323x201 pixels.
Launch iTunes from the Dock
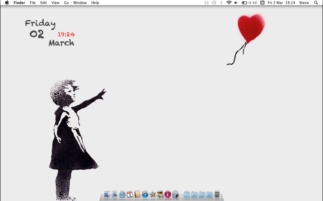click(x=145, y=194)
